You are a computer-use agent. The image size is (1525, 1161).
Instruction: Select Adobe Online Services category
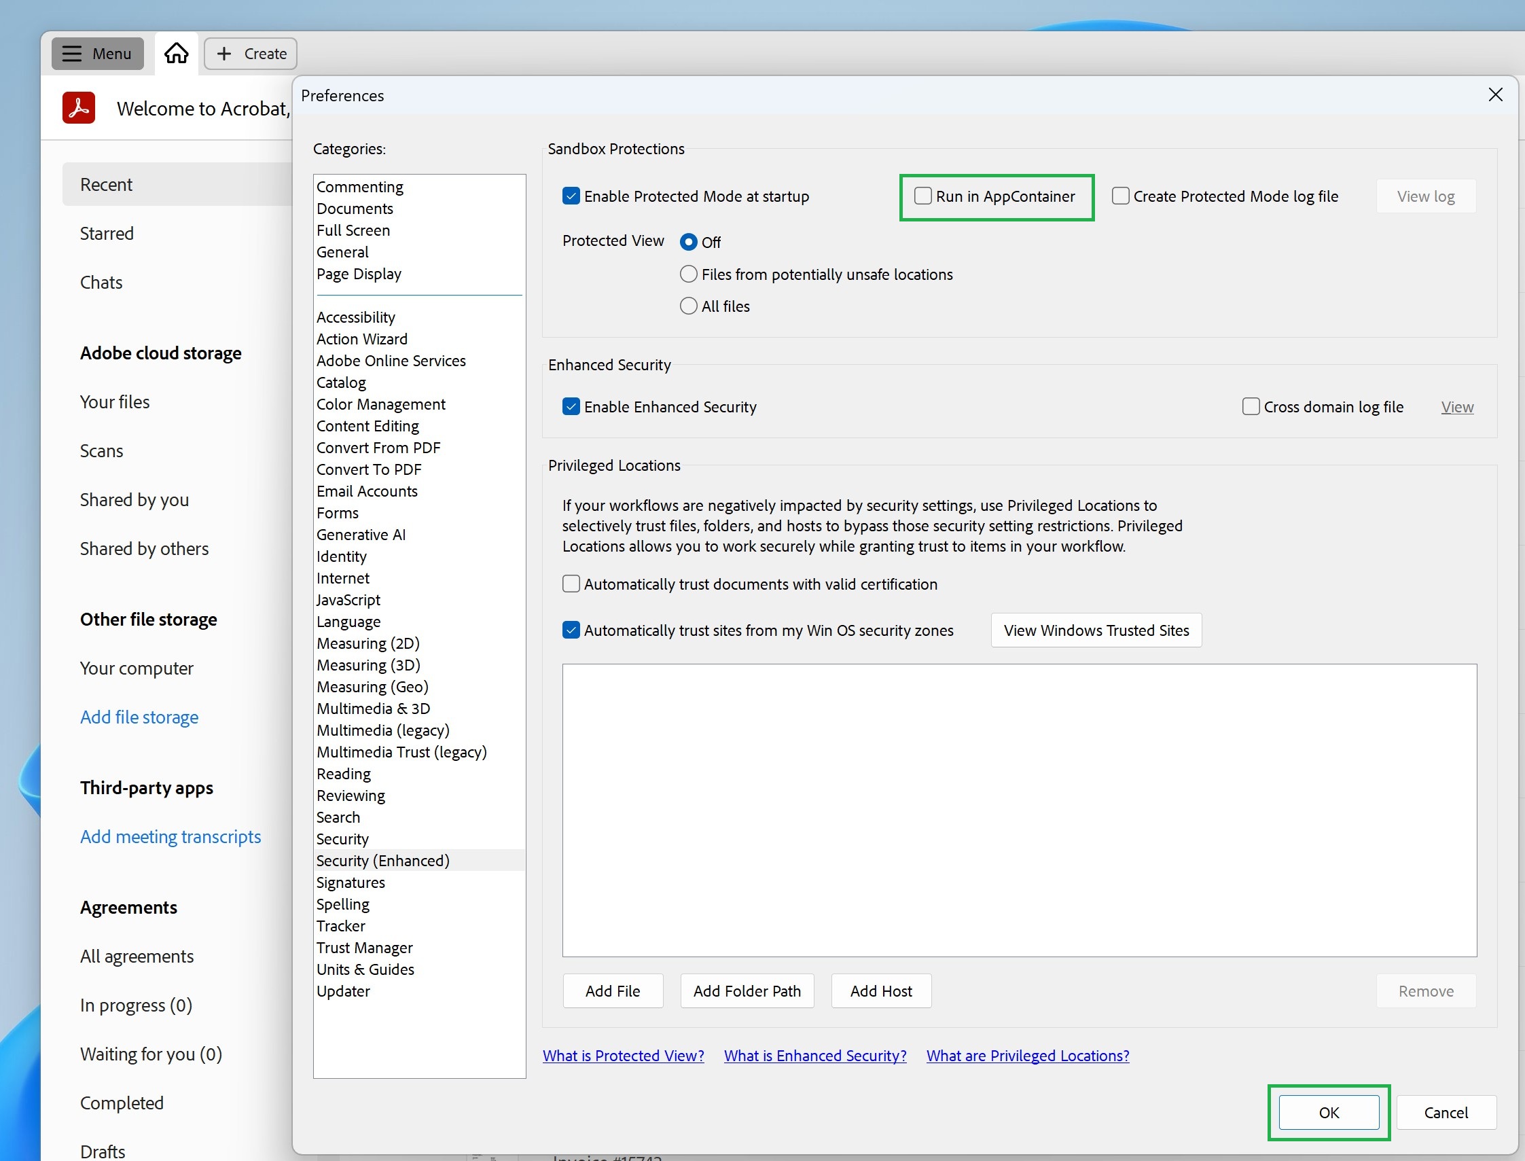419,361
